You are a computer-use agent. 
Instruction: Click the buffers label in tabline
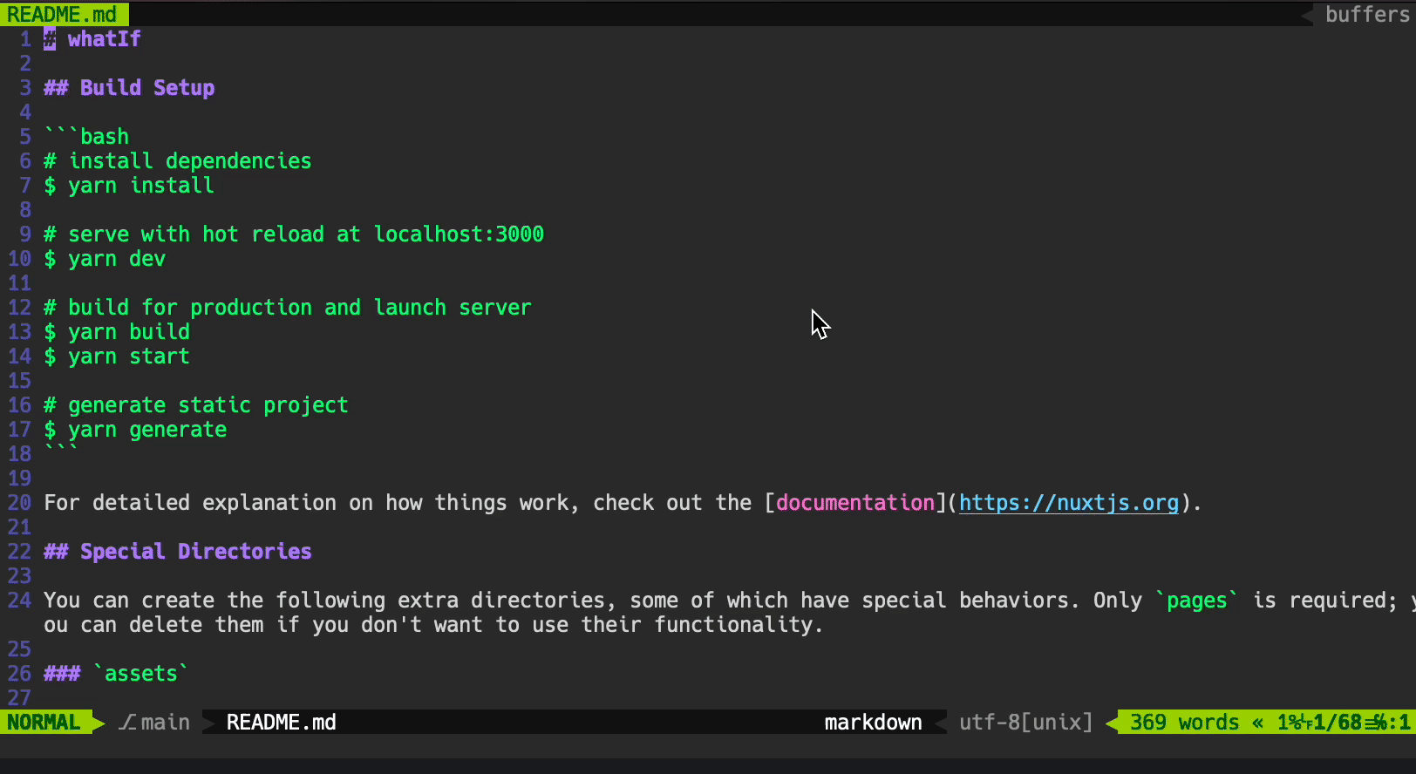[x=1367, y=14]
